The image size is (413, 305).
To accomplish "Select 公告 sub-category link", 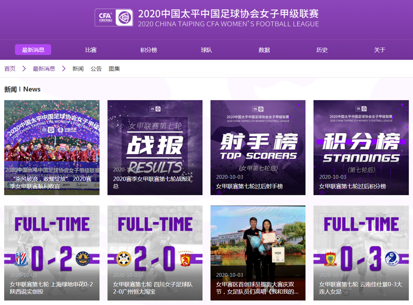I will tap(96, 69).
